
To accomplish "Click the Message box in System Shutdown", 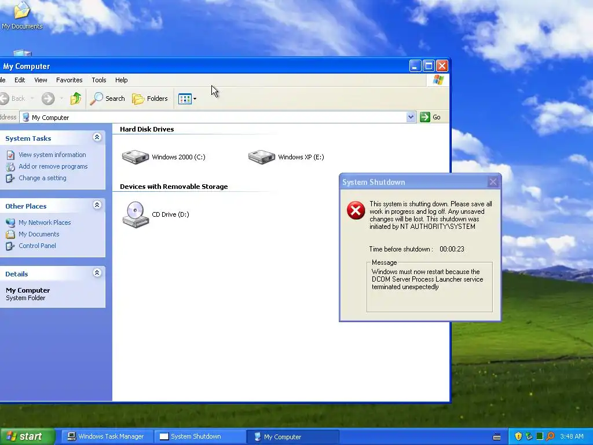I will click(430, 287).
